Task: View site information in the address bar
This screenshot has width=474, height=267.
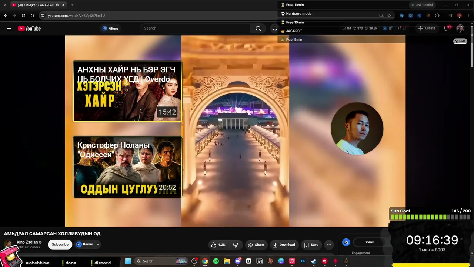Action: [x=43, y=16]
